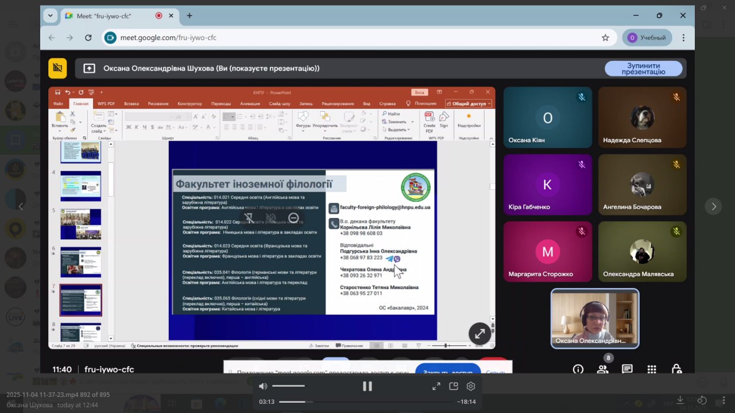Image resolution: width=735 pixels, height=413 pixels.
Task: Open the video player settings gear
Action: [471, 386]
